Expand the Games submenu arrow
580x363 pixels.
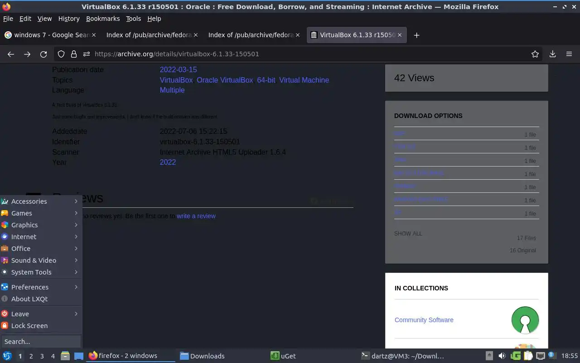click(76, 213)
